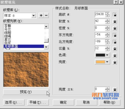
Task: Select 苔藓 in the texture list
Action: pos(24,26)
